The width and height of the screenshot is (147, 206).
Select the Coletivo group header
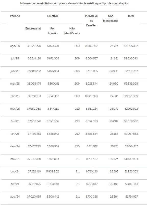[52, 16]
